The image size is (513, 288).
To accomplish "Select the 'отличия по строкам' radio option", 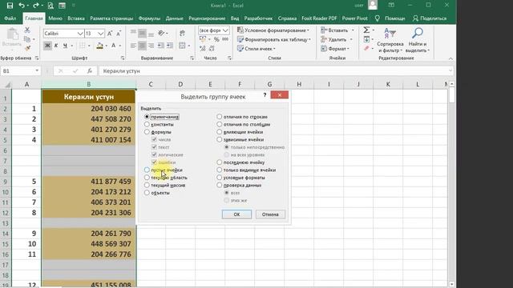I will [219, 117].
